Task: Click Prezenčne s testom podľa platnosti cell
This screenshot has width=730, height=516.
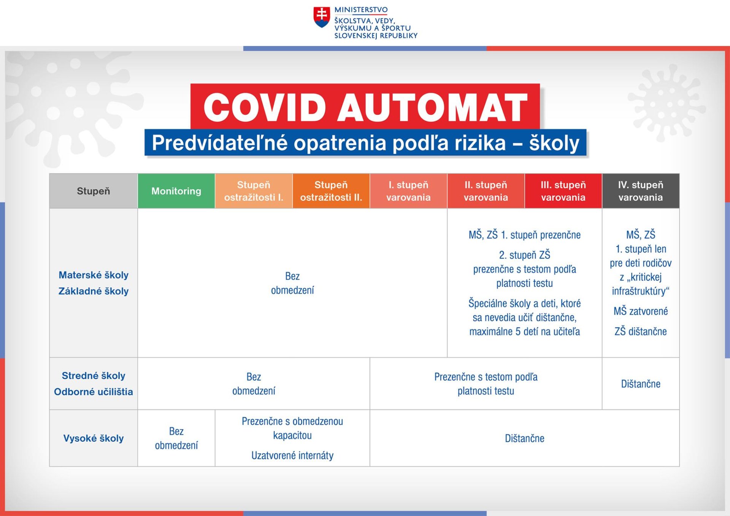Action: pos(486,384)
